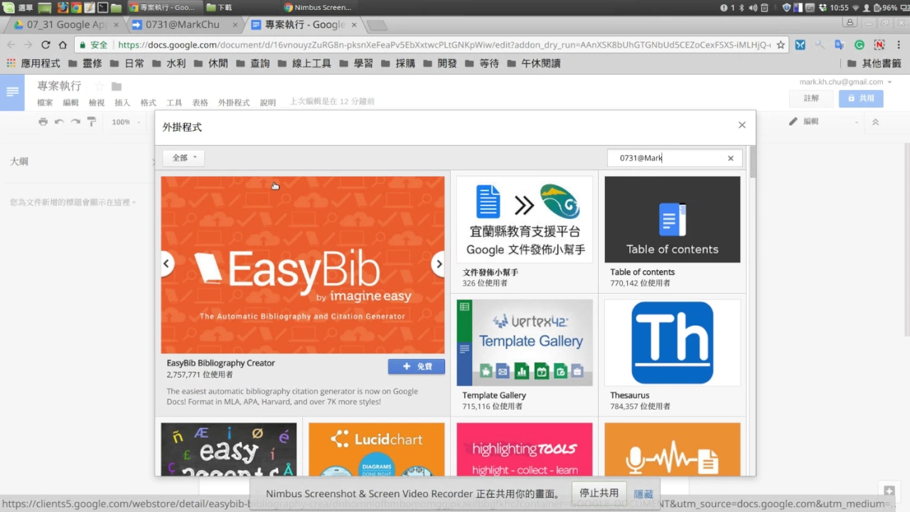910x512 pixels.
Task: Star the 專案執行 document
Action: coord(100,86)
